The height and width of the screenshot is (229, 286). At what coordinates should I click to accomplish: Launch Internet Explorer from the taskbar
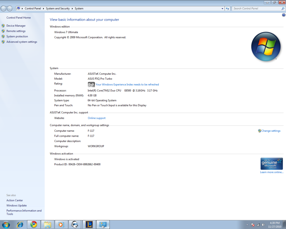tap(20, 225)
